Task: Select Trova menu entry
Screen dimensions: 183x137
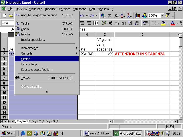Action: tap(47, 78)
